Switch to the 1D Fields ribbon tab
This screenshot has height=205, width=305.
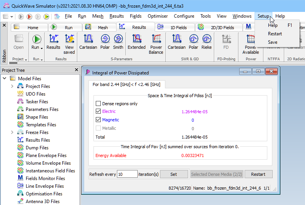pyautogui.click(x=175, y=27)
